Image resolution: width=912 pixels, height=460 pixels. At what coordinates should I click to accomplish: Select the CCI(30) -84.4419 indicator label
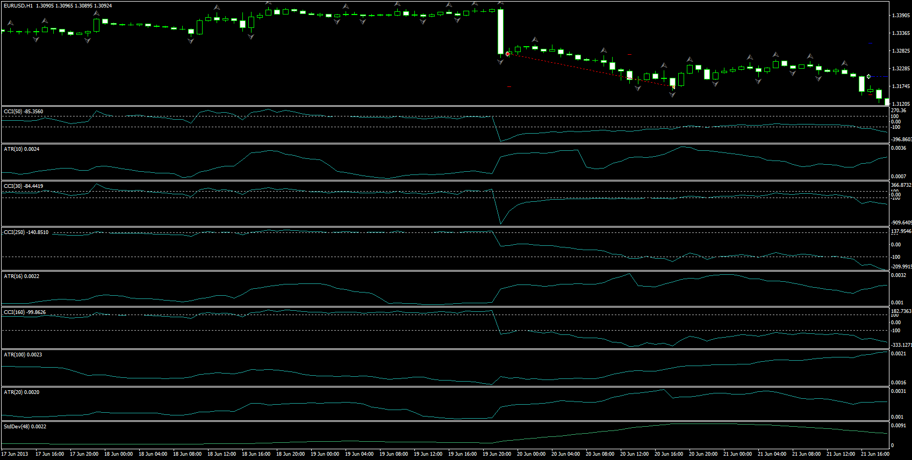(x=23, y=186)
